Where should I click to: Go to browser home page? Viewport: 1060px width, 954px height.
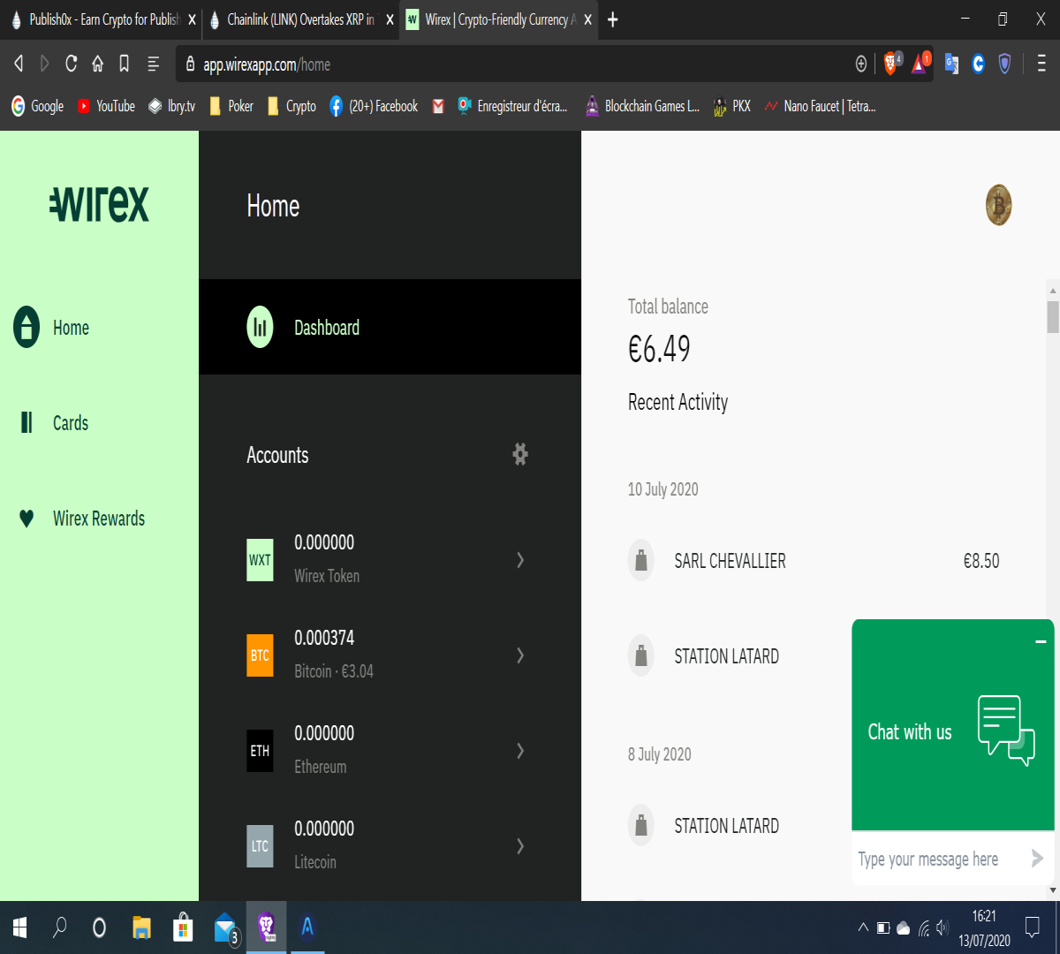[98, 64]
